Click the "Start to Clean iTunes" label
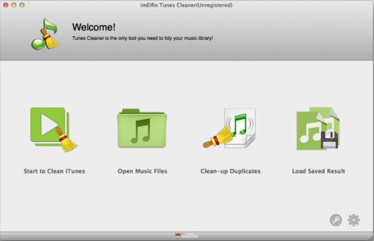The width and height of the screenshot is (374, 241). click(x=54, y=171)
